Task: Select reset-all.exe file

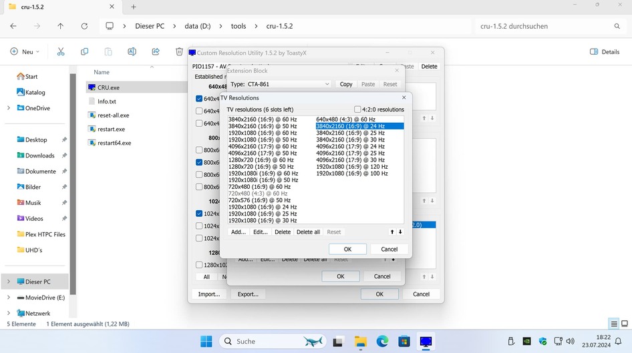Action: tap(114, 115)
